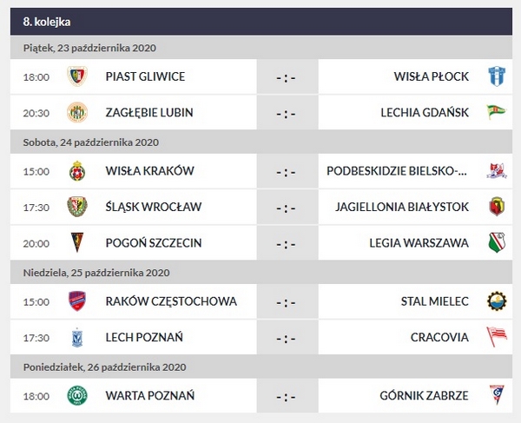
Task: Click the Wisła Kraków club crest
Action: click(x=78, y=170)
